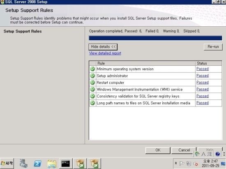Image resolution: width=226 pixels, height=169 pixels.
Task: Switch to the command prompt window
Action: 66,164
